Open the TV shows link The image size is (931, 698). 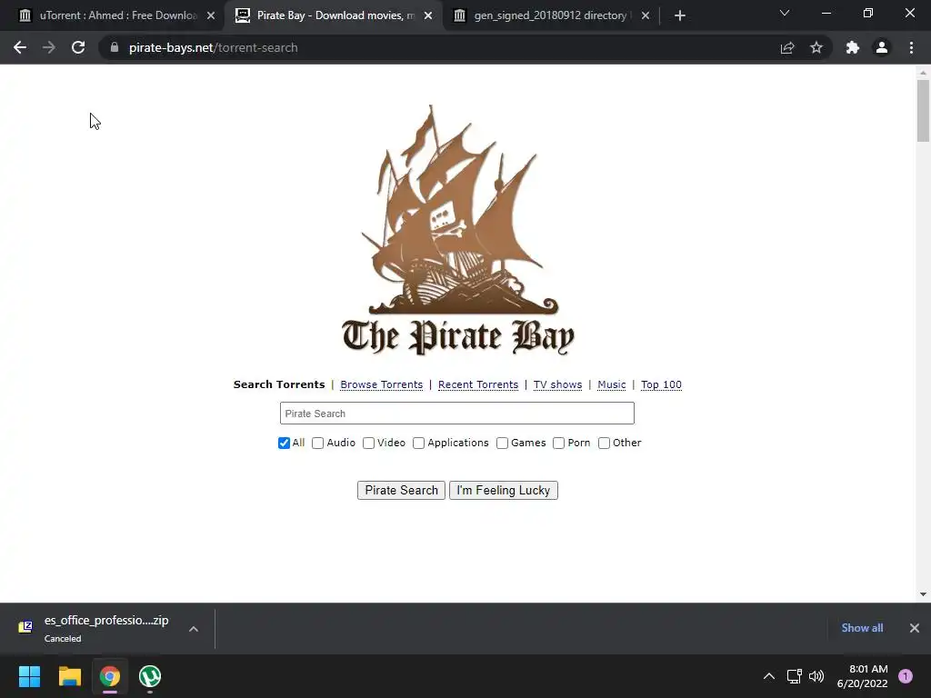(557, 384)
